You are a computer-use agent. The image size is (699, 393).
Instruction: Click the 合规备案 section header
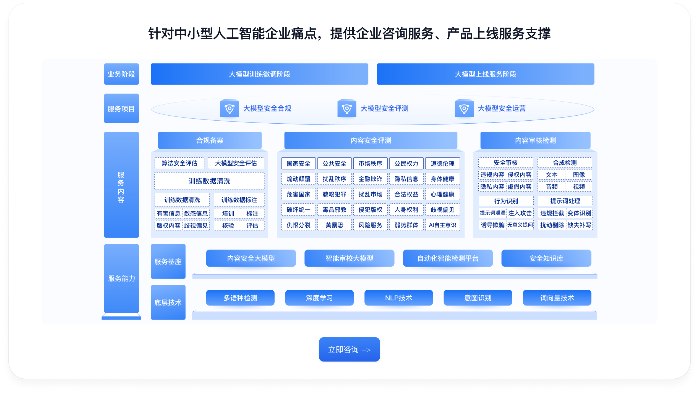point(210,140)
